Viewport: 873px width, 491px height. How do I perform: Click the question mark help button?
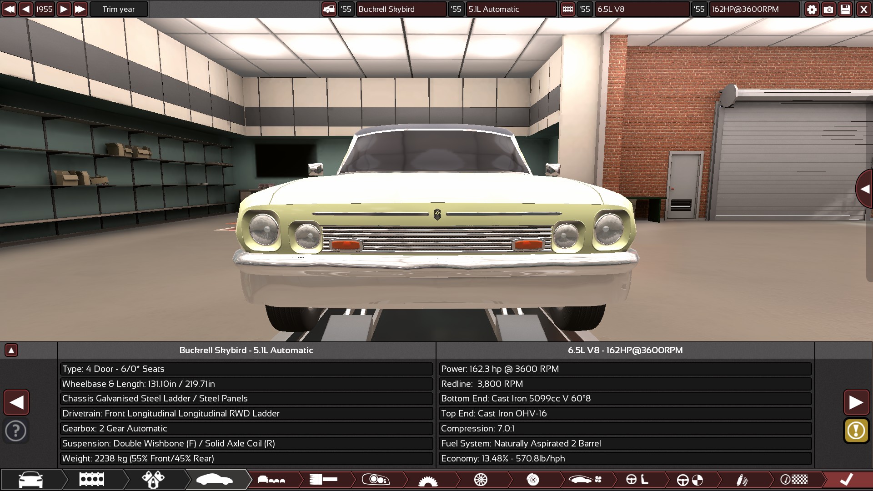(16, 431)
